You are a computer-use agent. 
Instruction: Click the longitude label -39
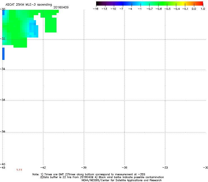84,168
